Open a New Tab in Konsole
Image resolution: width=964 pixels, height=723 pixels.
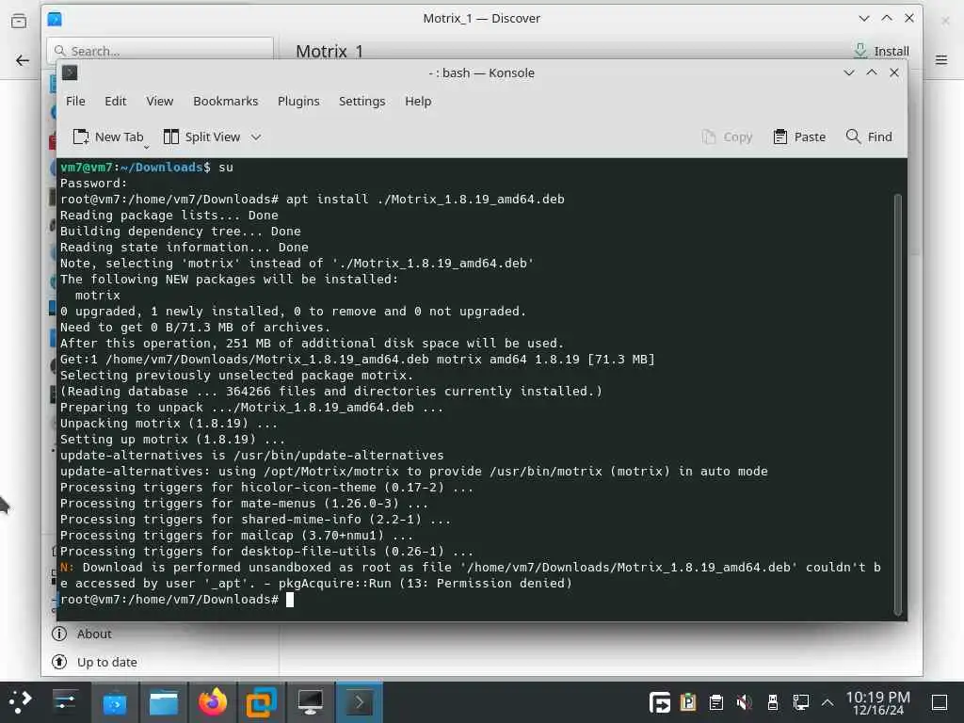(x=108, y=137)
